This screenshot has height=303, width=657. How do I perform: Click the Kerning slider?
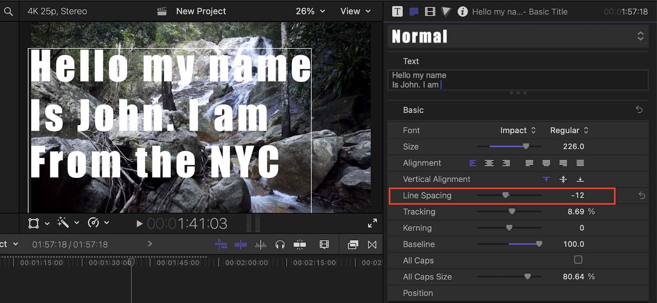point(509,228)
